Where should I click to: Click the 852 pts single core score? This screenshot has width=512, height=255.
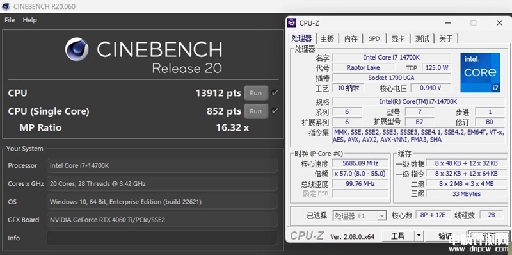[x=224, y=111]
